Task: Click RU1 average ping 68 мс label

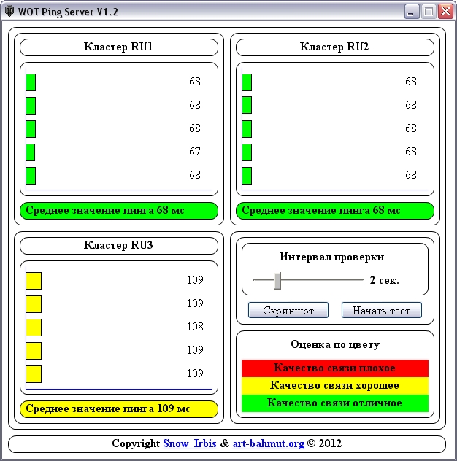Action: pyautogui.click(x=119, y=211)
